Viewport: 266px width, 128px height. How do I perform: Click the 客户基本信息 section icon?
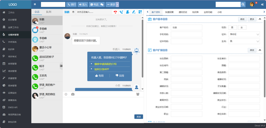coord(150,19)
